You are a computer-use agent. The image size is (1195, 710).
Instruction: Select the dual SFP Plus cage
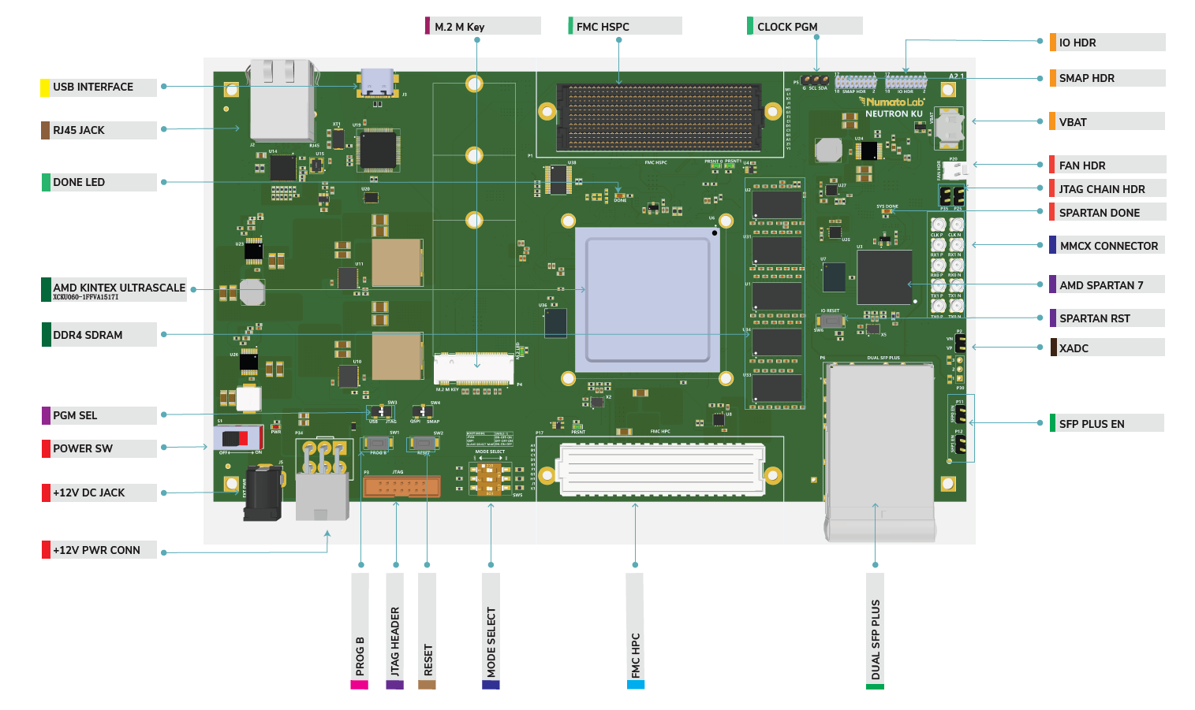[x=880, y=452]
